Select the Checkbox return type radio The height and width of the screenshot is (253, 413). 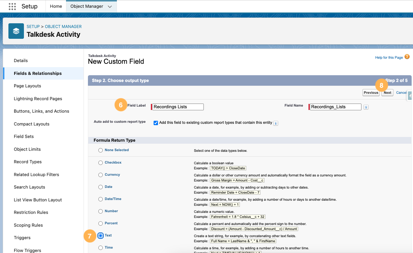point(100,163)
